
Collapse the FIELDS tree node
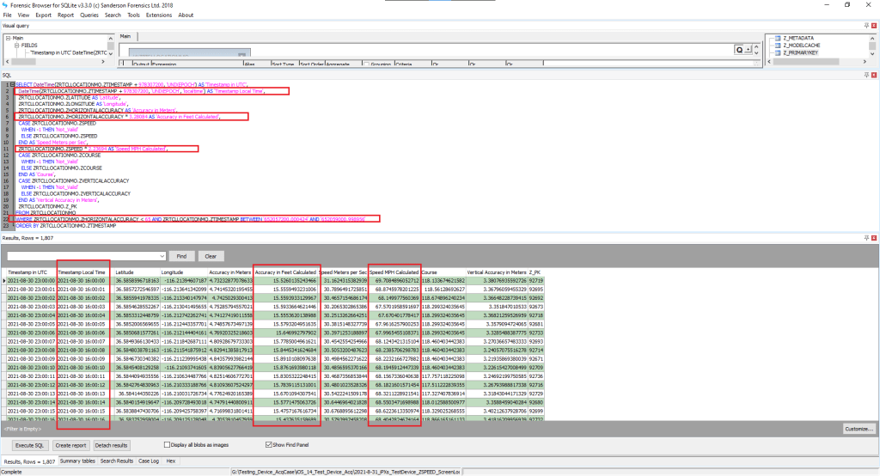(15, 46)
